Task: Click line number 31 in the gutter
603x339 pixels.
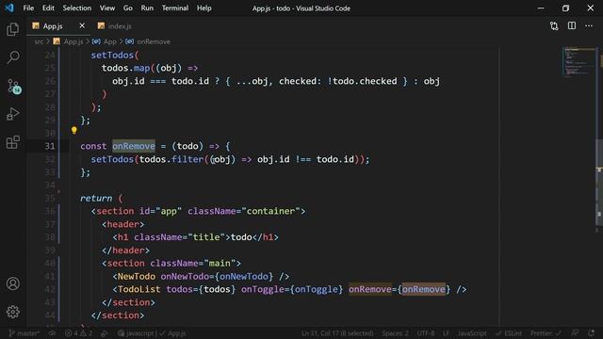Action: pyautogui.click(x=50, y=146)
